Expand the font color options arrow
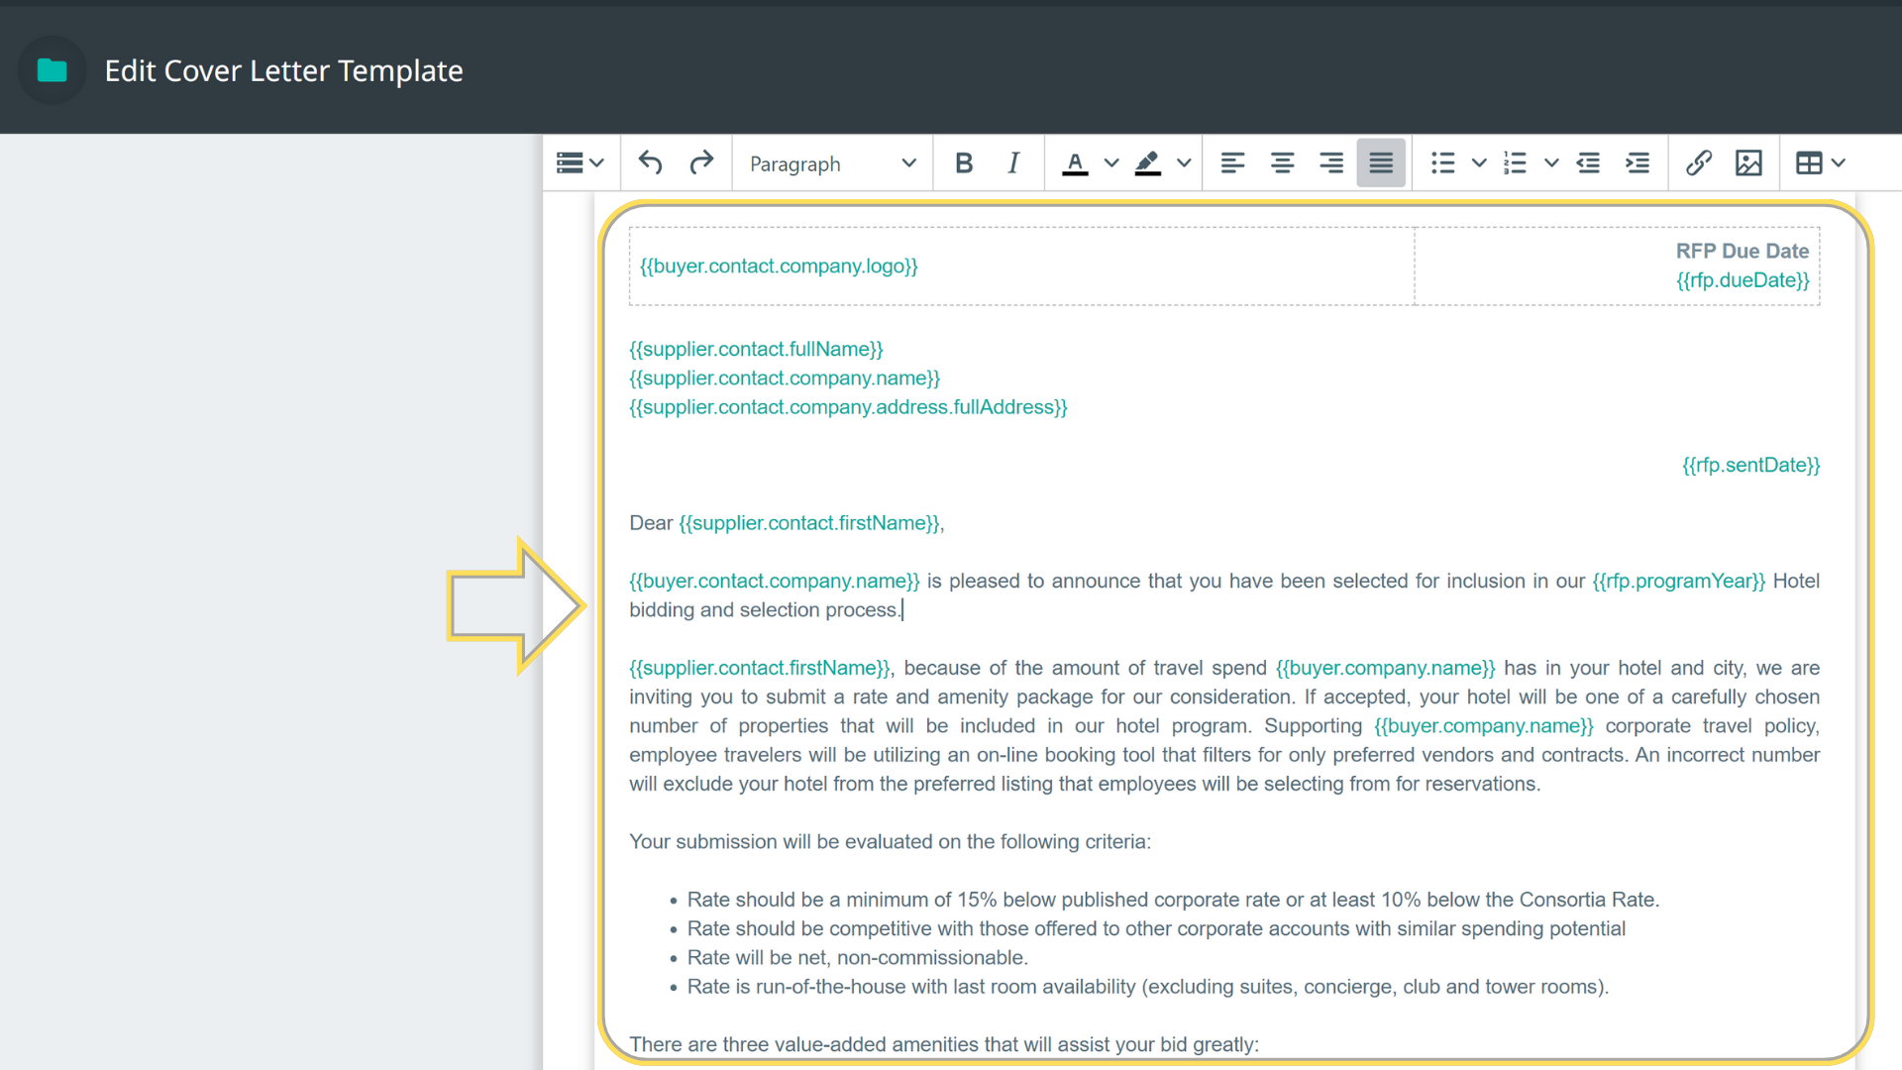 point(1111,163)
